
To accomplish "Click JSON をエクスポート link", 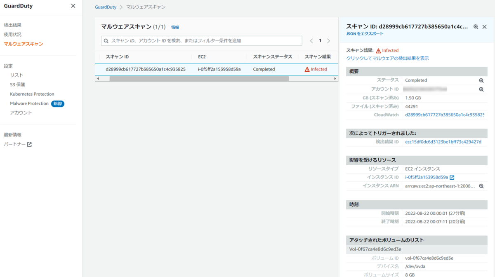I will (365, 34).
